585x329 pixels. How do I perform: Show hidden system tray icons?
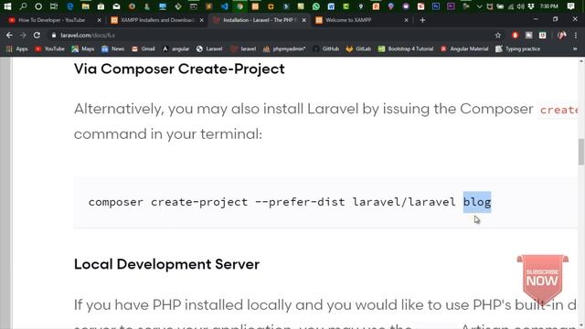tap(479, 6)
